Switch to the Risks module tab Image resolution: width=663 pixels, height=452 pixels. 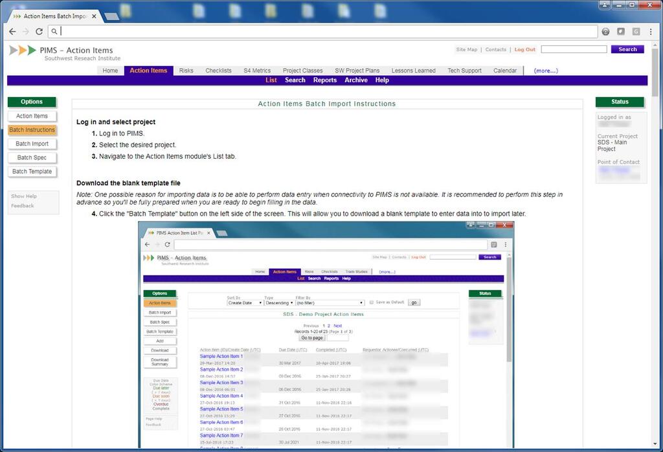pyautogui.click(x=186, y=71)
